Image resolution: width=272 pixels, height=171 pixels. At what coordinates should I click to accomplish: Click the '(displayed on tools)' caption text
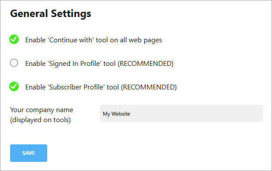[x=40, y=120]
